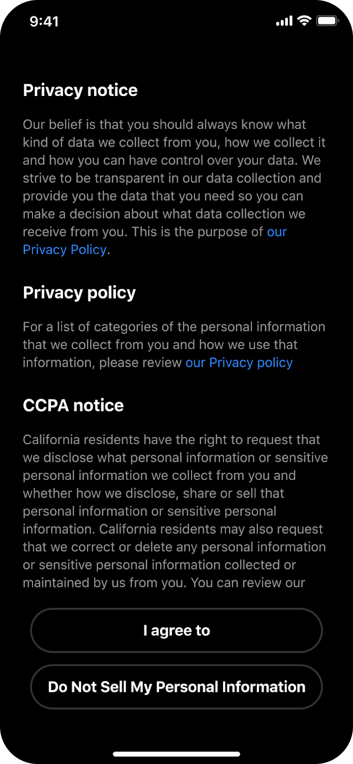Click the "CCPA notice" heading
Screen dimensions: 353x764
pyautogui.click(x=73, y=405)
